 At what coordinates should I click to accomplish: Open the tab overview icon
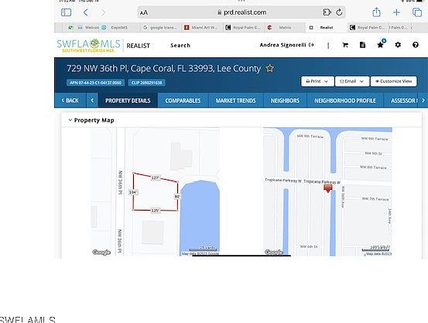tap(417, 12)
